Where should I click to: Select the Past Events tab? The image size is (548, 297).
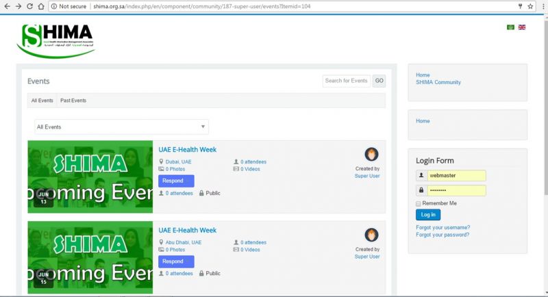[x=73, y=101]
